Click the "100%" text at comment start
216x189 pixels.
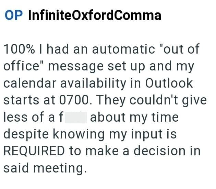[x=20, y=49]
